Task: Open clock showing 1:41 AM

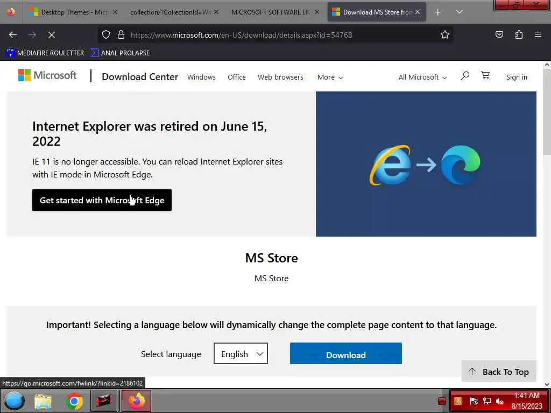Action: click(527, 401)
